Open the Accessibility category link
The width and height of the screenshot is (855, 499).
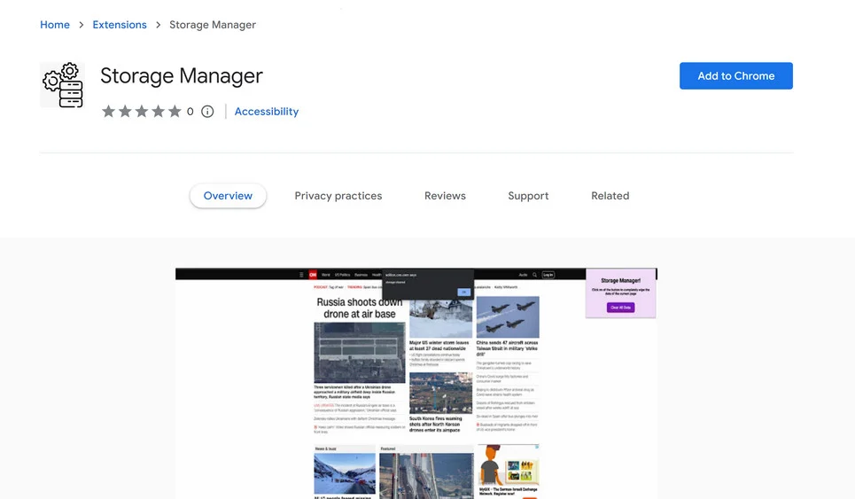pos(267,112)
